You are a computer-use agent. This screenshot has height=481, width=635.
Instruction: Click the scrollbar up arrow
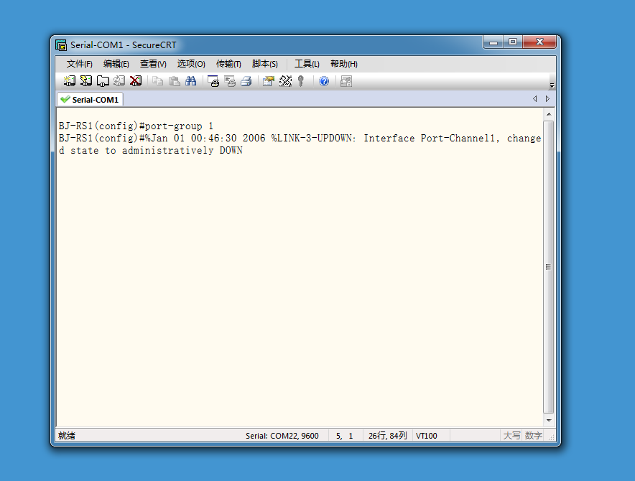pyautogui.click(x=549, y=115)
